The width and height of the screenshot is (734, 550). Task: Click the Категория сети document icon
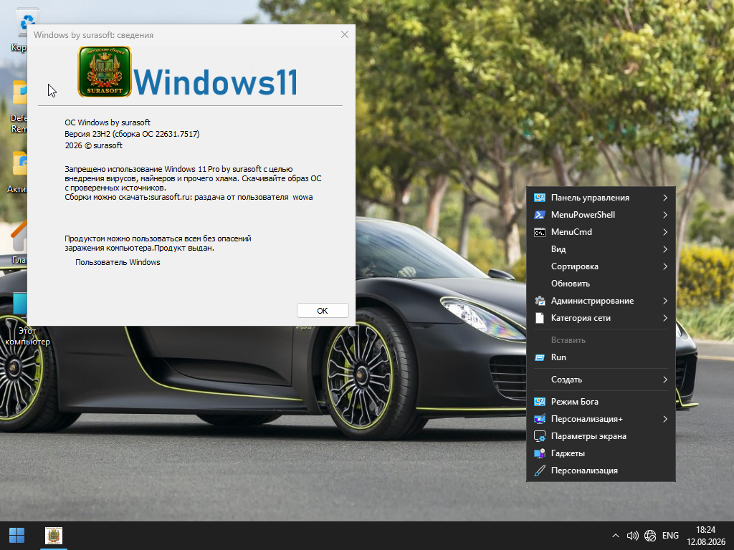click(539, 318)
